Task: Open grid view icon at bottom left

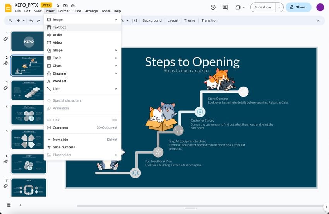Action: click(x=9, y=205)
